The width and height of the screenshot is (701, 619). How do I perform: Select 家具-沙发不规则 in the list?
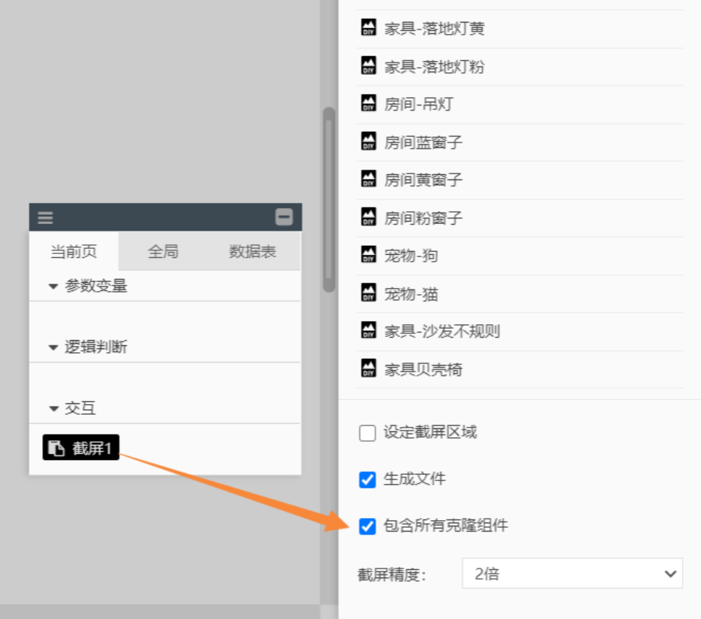click(x=441, y=331)
